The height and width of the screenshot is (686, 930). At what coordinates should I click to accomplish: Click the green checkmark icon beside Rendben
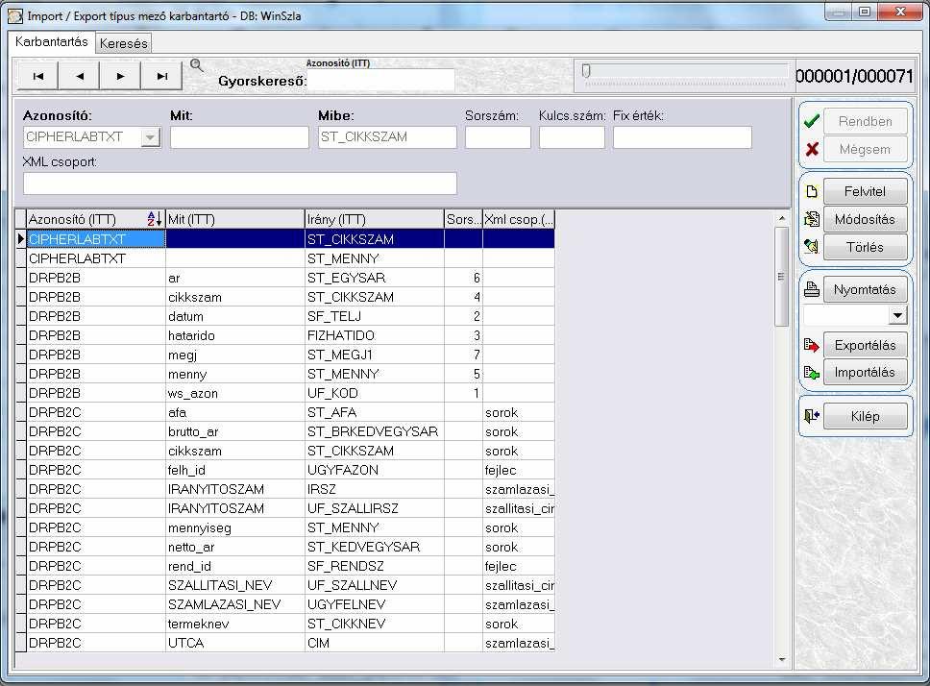812,122
